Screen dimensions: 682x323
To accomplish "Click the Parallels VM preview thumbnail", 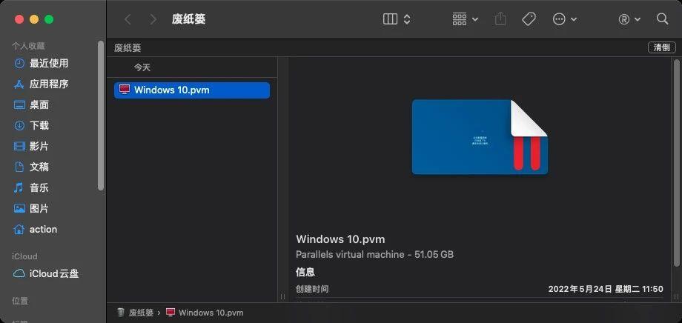I will [480, 137].
